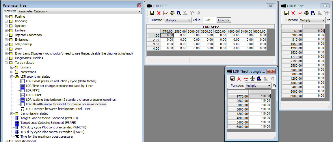Expand the Ignition folder
This screenshot has height=142, width=333.
tap(6, 26)
